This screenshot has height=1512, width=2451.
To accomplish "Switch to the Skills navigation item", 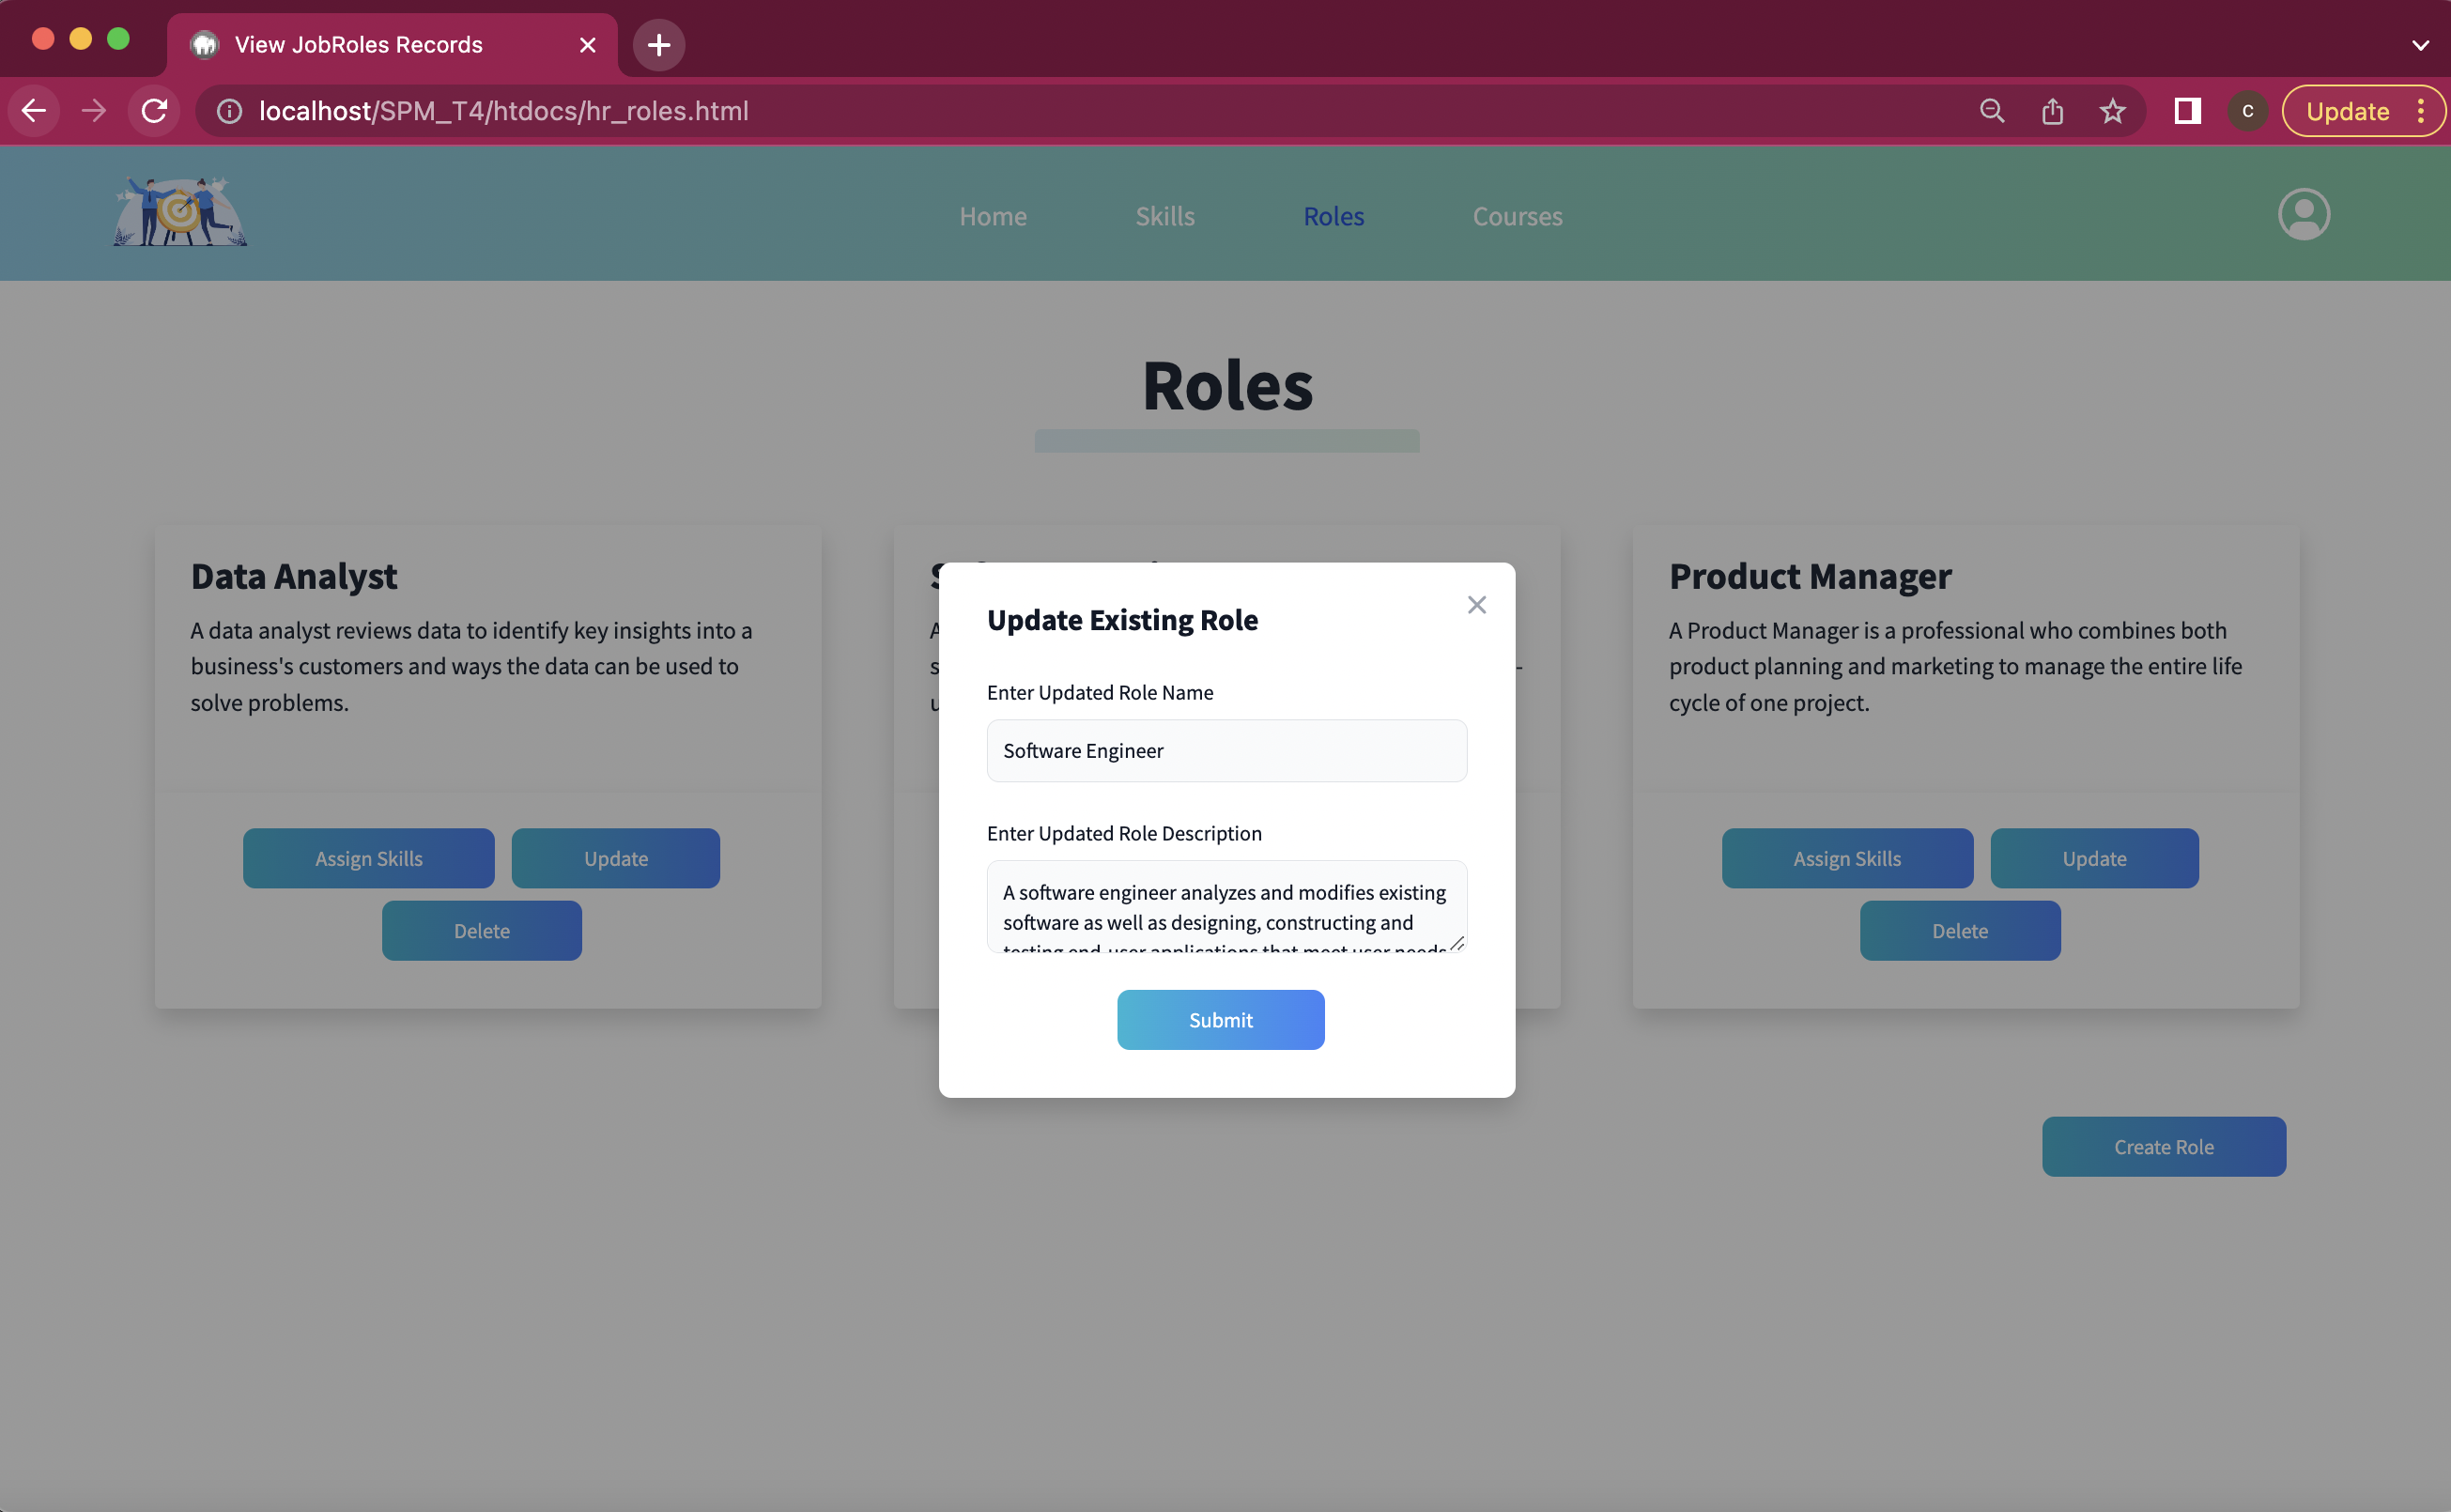I will click(1165, 215).
